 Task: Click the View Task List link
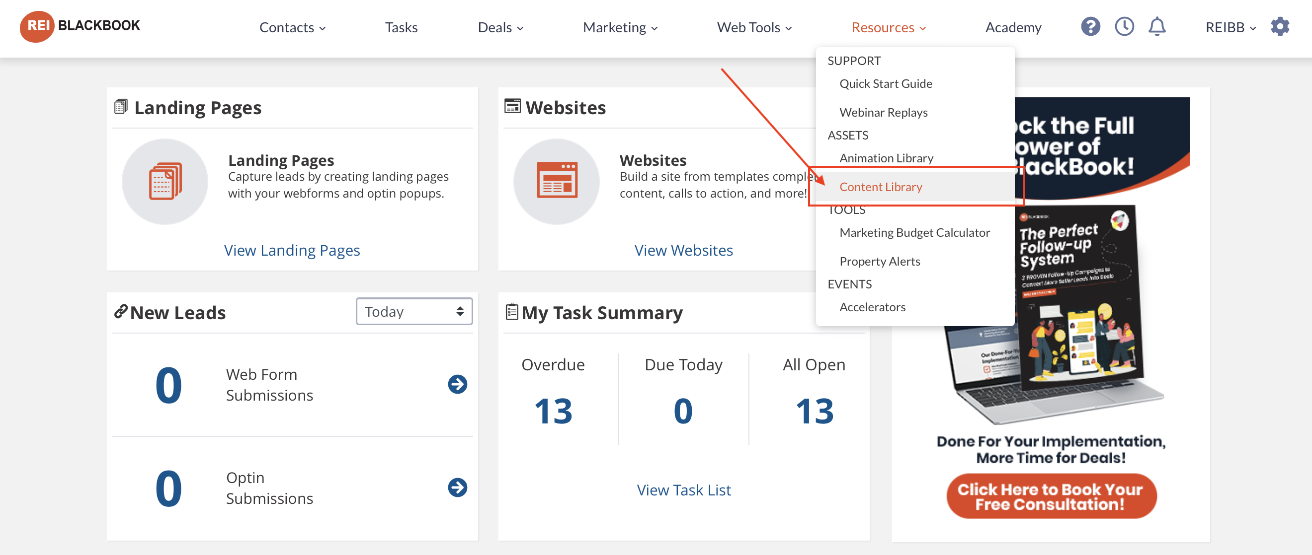coord(683,490)
